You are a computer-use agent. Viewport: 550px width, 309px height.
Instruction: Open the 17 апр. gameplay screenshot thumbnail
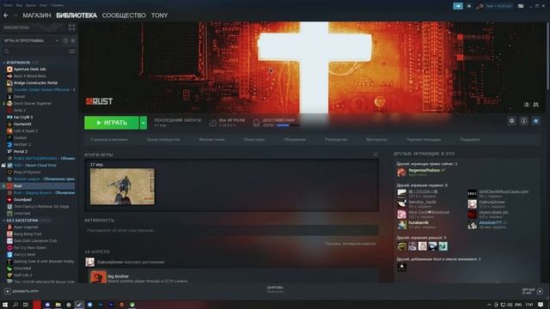tap(122, 186)
